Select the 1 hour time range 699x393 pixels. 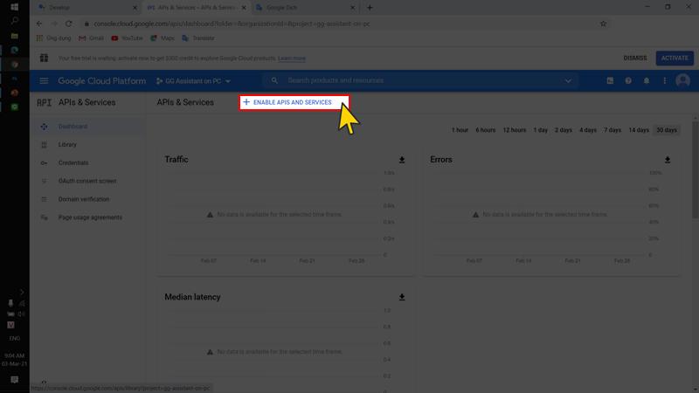tap(460, 130)
